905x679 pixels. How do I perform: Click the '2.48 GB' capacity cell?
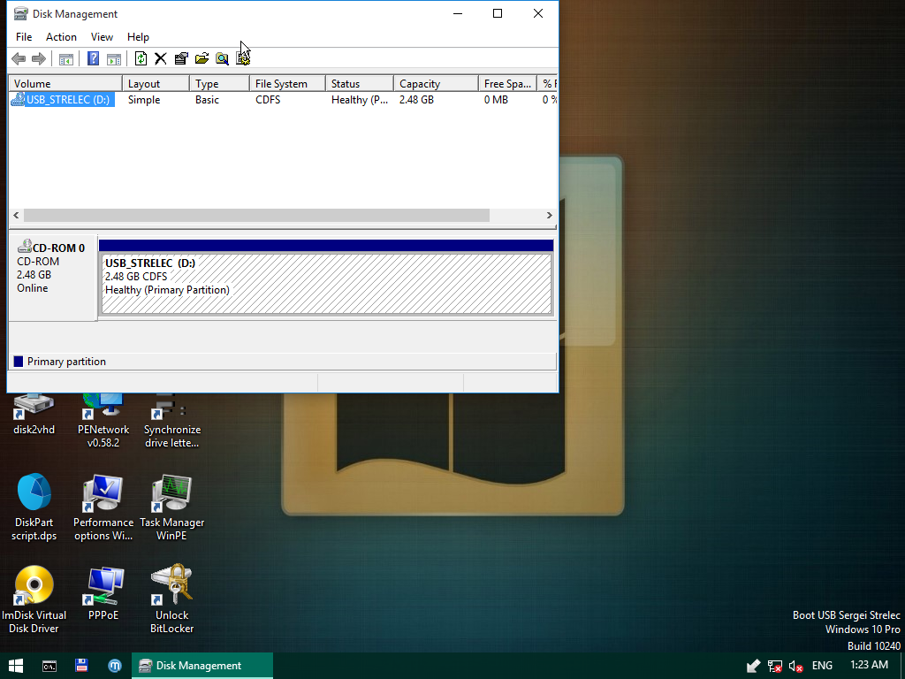[416, 100]
